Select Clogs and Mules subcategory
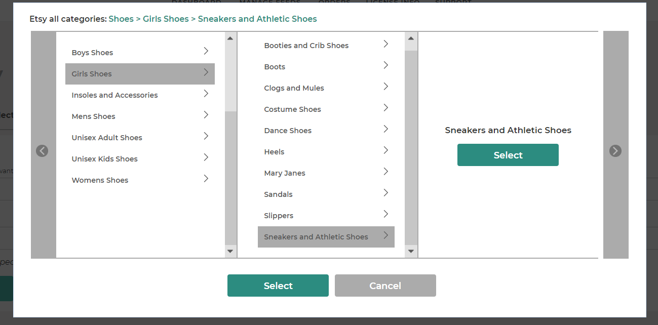 tap(326, 88)
